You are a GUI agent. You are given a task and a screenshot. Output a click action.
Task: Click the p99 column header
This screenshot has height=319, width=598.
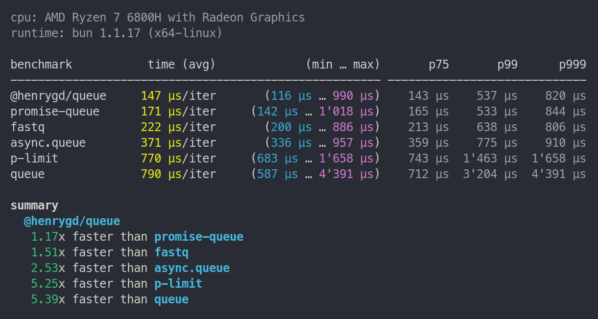[507, 65]
